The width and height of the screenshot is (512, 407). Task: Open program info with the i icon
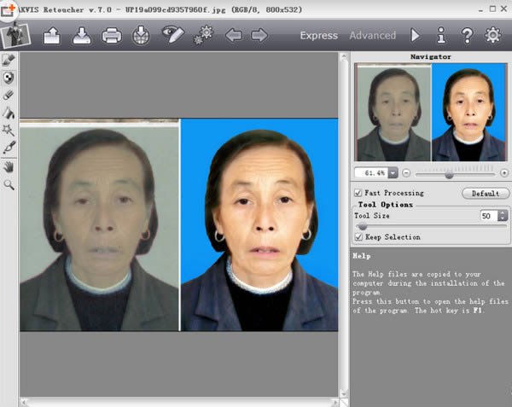pyautogui.click(x=441, y=36)
